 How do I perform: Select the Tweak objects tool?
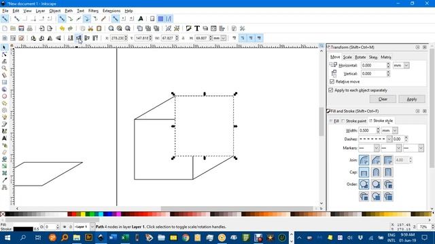pos(4,62)
